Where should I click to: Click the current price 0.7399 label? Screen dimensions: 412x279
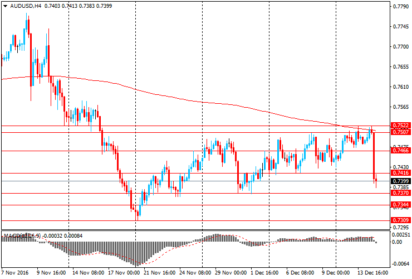(x=401, y=181)
